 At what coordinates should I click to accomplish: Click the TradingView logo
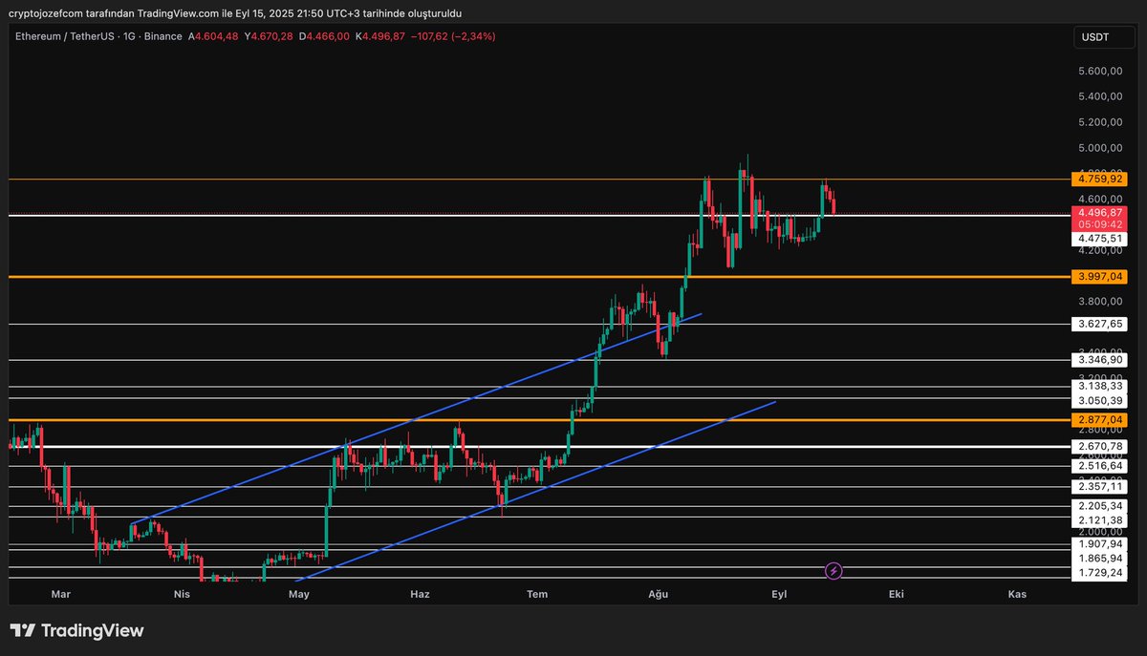coord(76,631)
